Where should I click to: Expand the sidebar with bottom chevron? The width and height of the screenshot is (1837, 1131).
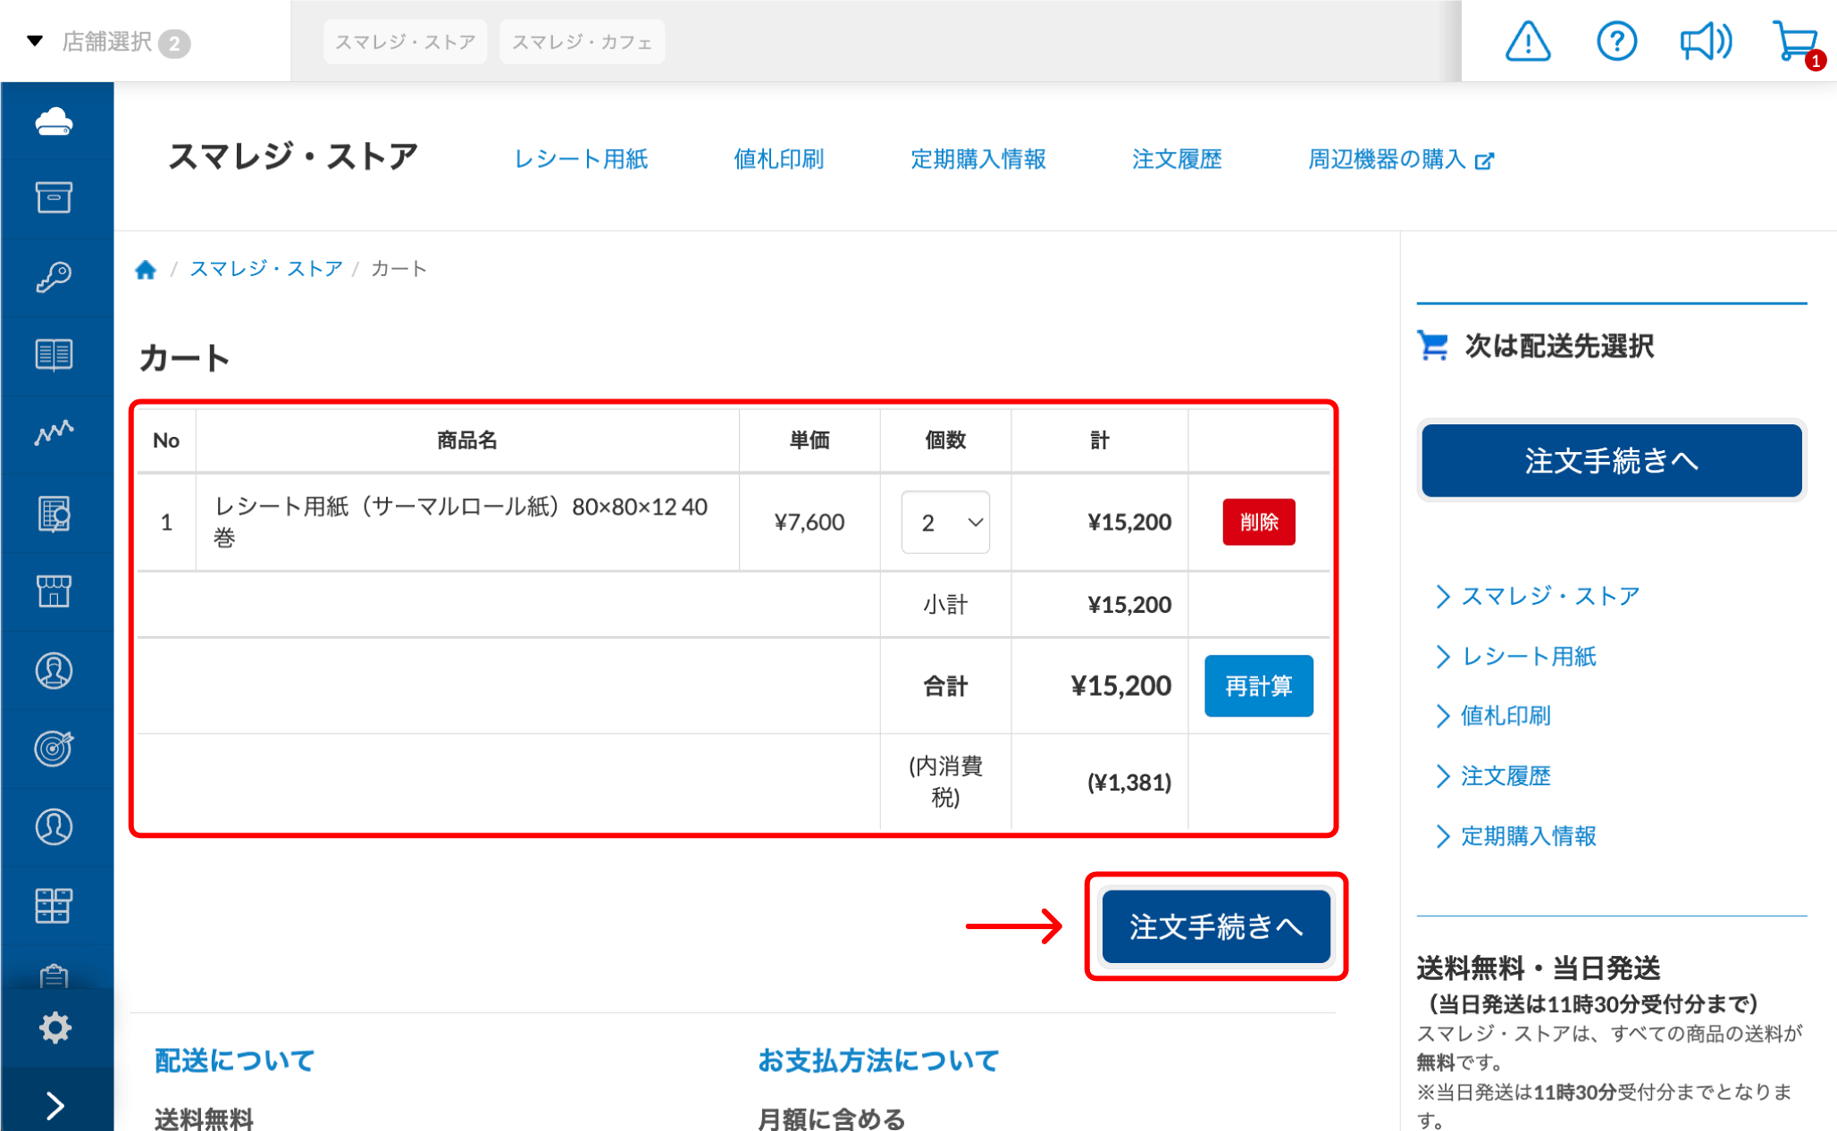pos(55,1106)
